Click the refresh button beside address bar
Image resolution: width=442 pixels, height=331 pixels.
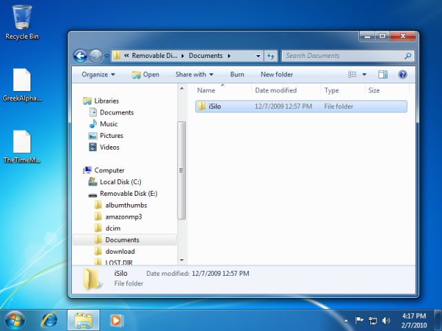[271, 56]
